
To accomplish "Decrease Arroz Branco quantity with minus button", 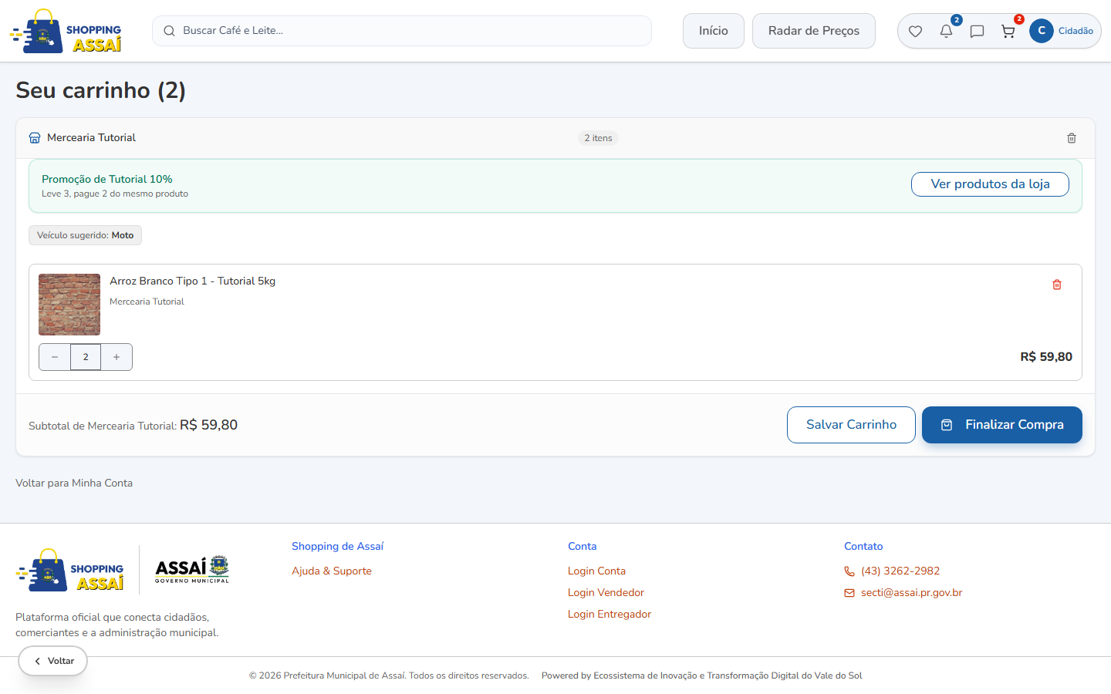I will 55,357.
